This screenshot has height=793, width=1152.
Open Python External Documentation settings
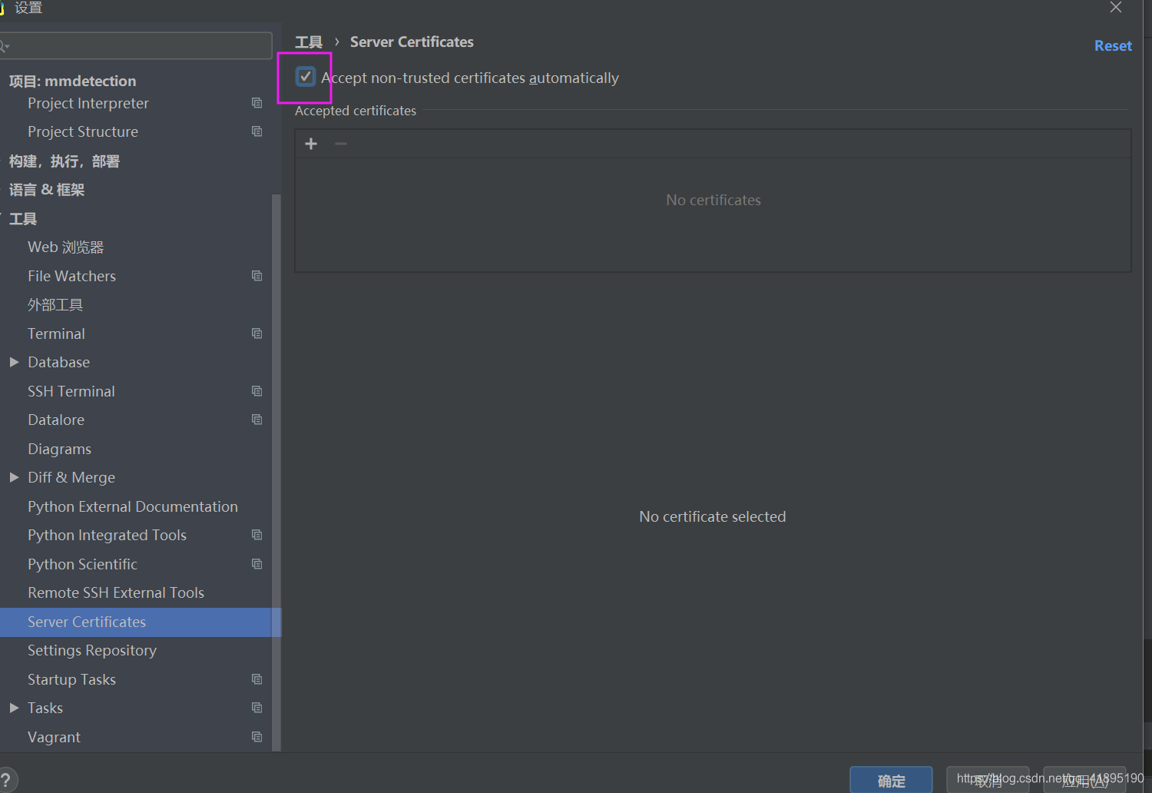(x=133, y=506)
